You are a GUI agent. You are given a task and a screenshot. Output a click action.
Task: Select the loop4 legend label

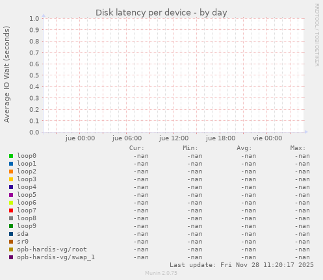(x=27, y=187)
